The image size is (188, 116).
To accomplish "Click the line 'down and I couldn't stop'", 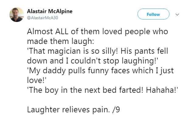I will click(92, 61).
